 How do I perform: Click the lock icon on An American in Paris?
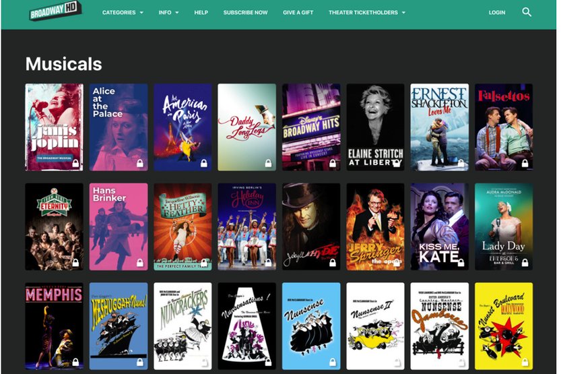click(204, 164)
